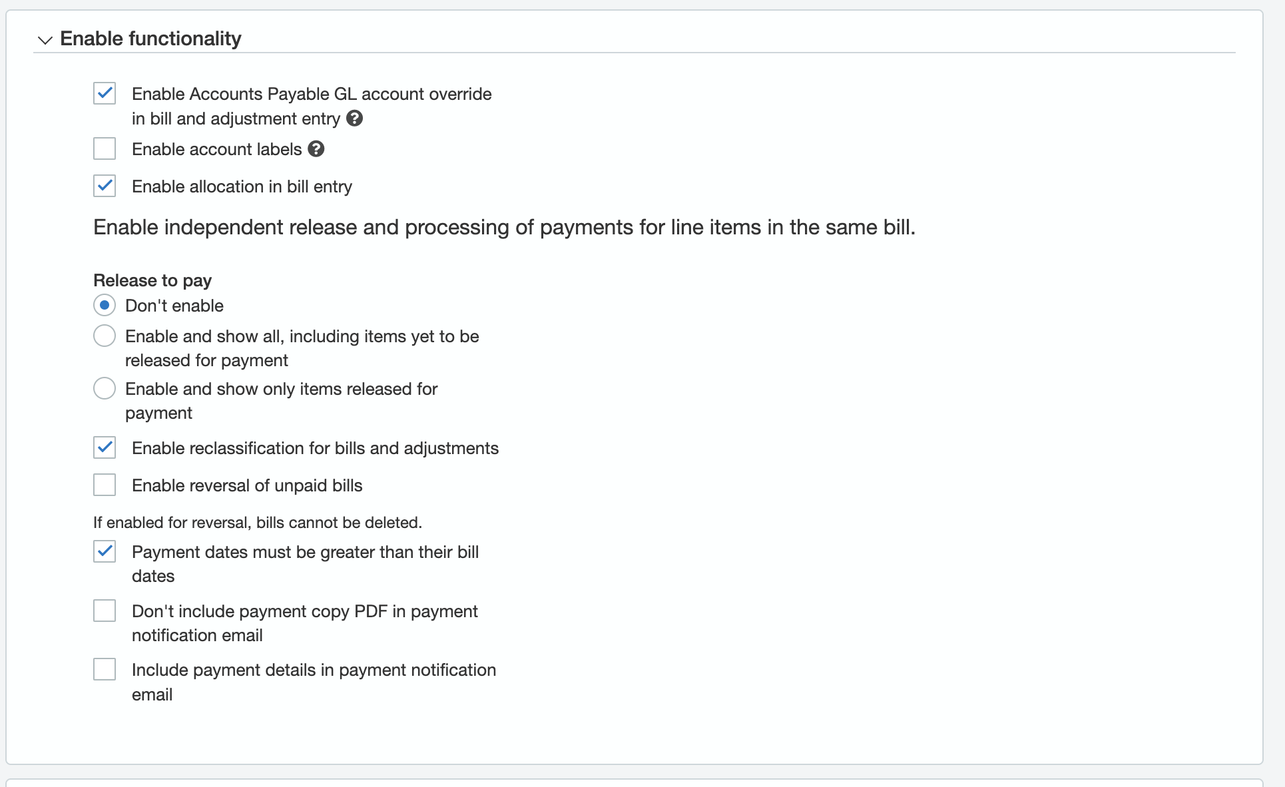Click the Enable reversal of unpaid bills label
Image resolution: width=1285 pixels, height=787 pixels.
pyautogui.click(x=247, y=485)
